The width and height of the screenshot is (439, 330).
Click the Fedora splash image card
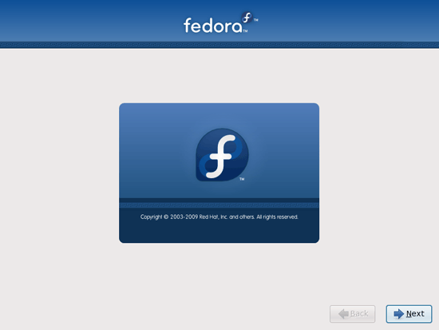219,173
